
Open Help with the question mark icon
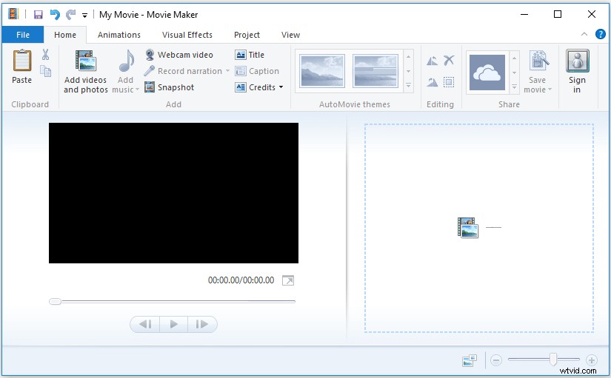tap(601, 34)
